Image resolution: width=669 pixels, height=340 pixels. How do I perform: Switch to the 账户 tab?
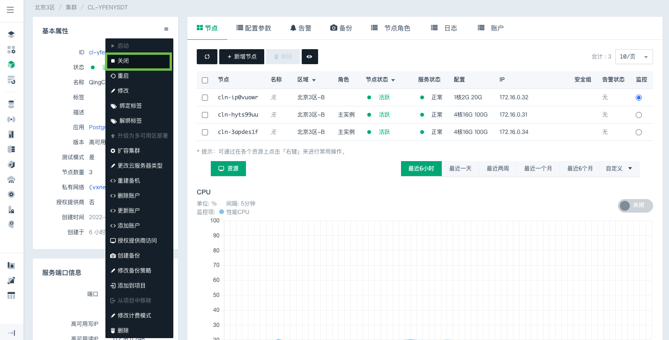[x=491, y=28]
